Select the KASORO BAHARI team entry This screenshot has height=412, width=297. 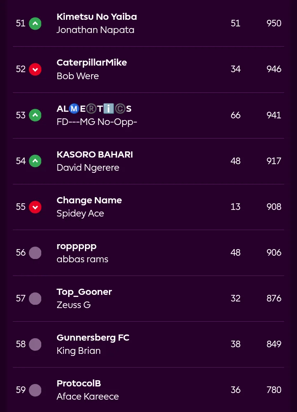[x=94, y=155]
